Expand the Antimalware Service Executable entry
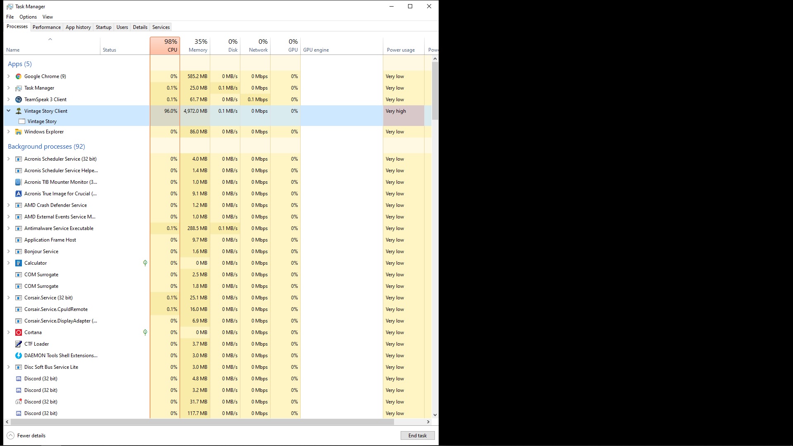This screenshot has height=446, width=793. pyautogui.click(x=8, y=228)
